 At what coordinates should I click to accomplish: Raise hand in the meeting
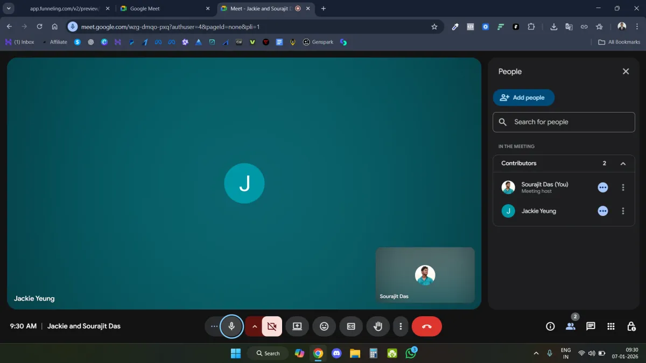pos(378,326)
